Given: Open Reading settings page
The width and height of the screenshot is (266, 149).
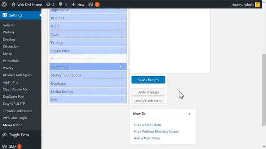Looking at the screenshot, I should click(9, 39).
